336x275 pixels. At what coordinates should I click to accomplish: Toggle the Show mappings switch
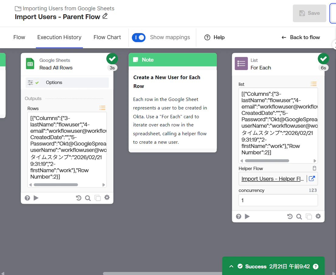point(139,37)
